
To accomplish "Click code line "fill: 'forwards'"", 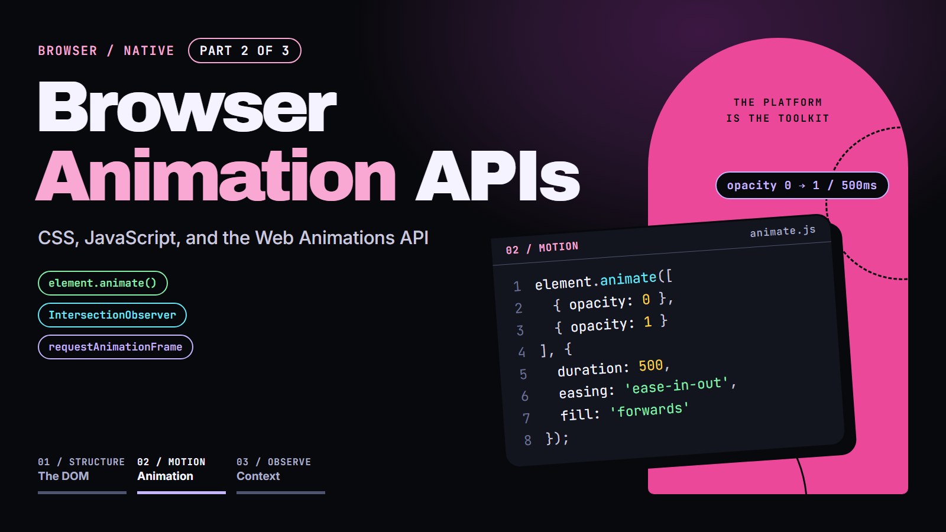I will pyautogui.click(x=625, y=411).
